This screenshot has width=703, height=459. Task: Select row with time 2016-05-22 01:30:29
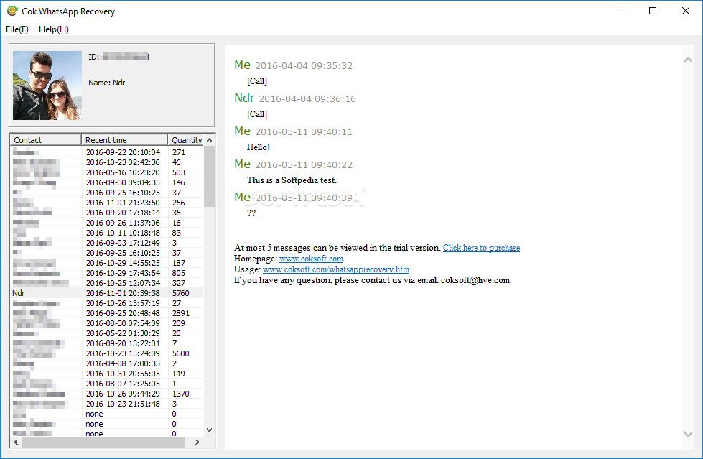107,333
